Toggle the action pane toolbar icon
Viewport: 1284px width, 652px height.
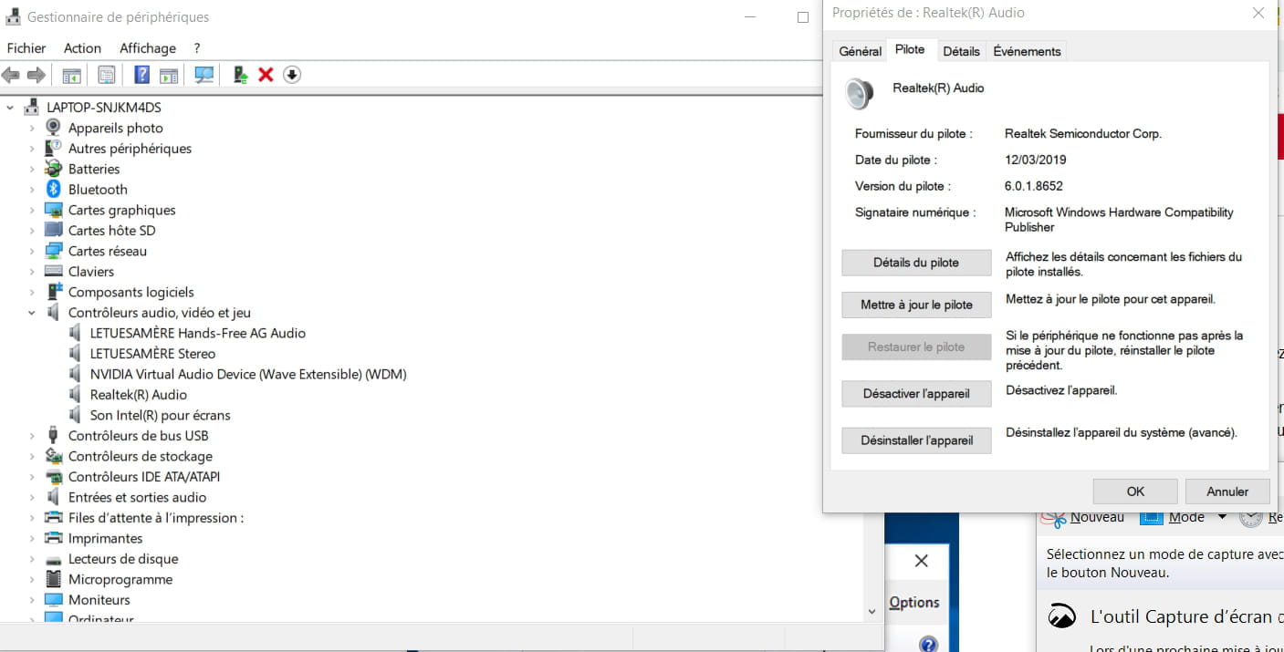[x=169, y=75]
